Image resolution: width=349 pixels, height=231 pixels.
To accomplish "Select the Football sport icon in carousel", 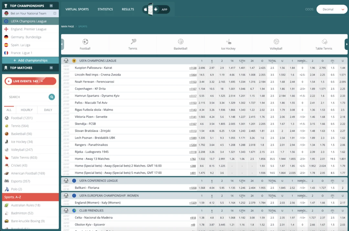I will point(85,42).
